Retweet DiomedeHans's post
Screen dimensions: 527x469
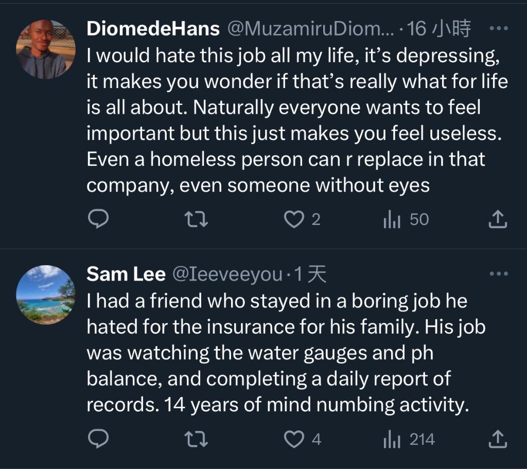pyautogui.click(x=196, y=220)
